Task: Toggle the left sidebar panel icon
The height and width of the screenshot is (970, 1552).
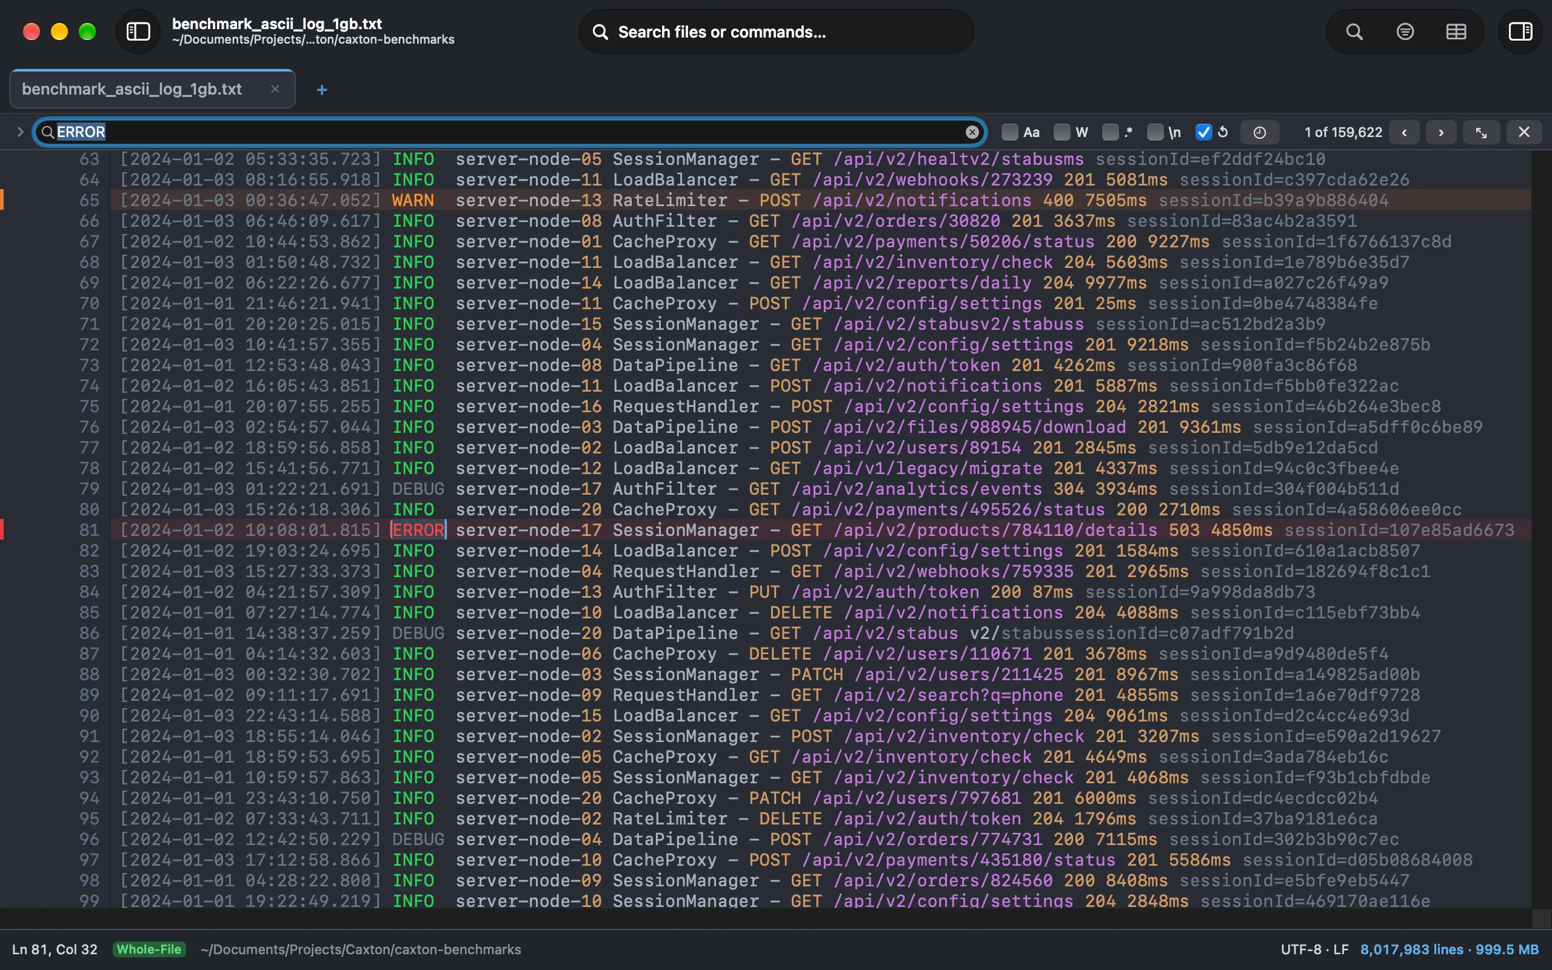Action: pyautogui.click(x=138, y=32)
